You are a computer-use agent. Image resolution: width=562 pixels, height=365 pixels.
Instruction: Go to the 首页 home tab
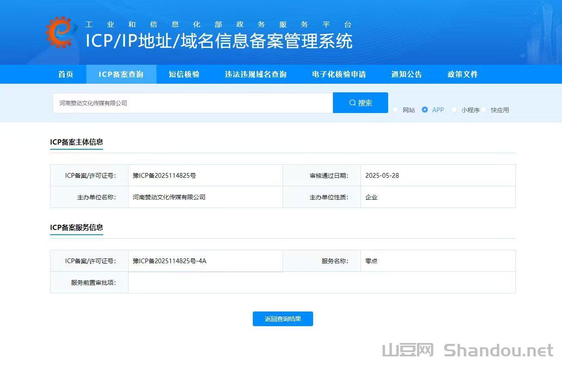point(66,74)
